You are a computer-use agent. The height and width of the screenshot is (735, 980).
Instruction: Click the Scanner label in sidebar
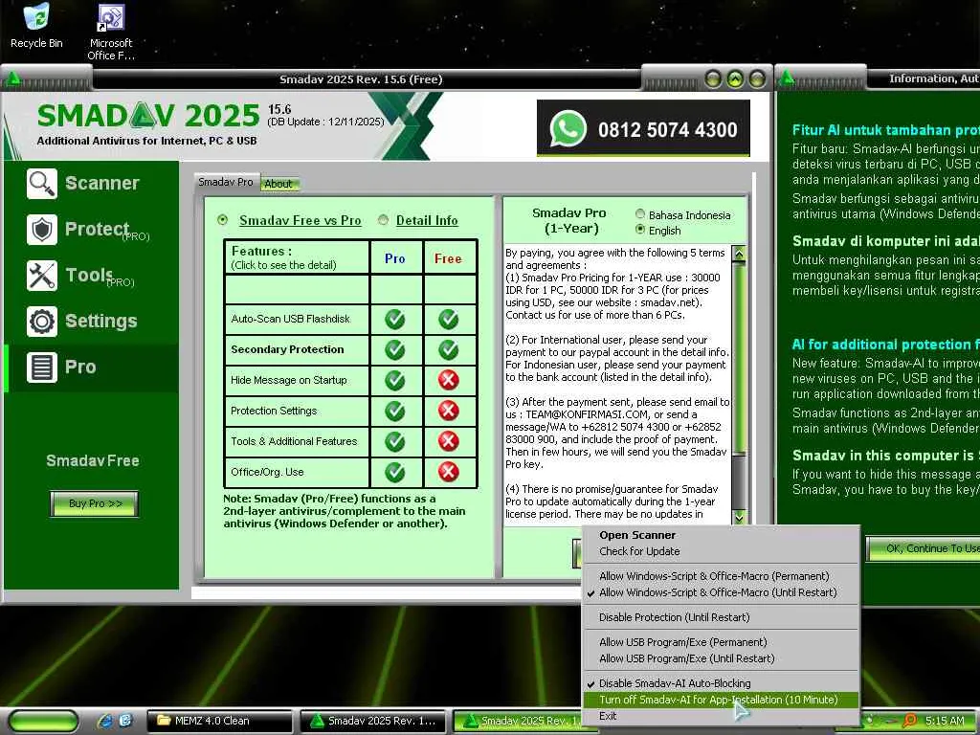pos(102,183)
